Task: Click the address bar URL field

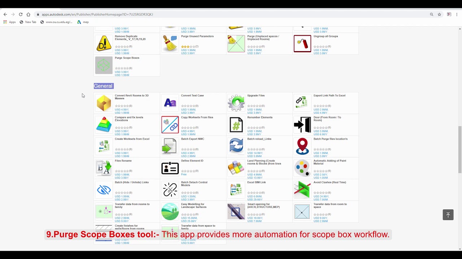Action: click(x=231, y=14)
